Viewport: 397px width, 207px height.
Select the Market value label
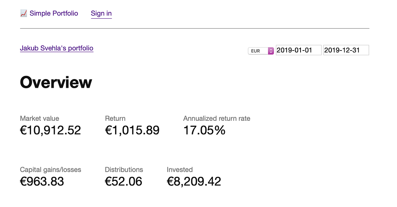pyautogui.click(x=39, y=118)
